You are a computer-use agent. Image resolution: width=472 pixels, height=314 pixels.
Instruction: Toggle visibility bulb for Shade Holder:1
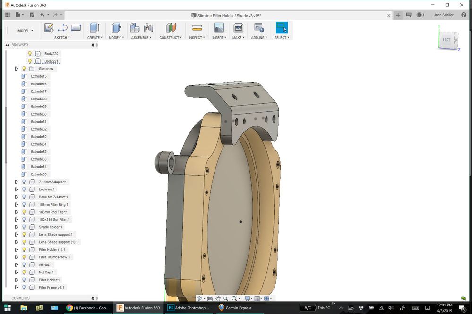click(x=24, y=227)
